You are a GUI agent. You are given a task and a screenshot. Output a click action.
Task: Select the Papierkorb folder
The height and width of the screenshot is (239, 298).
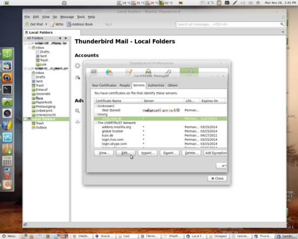(44, 102)
